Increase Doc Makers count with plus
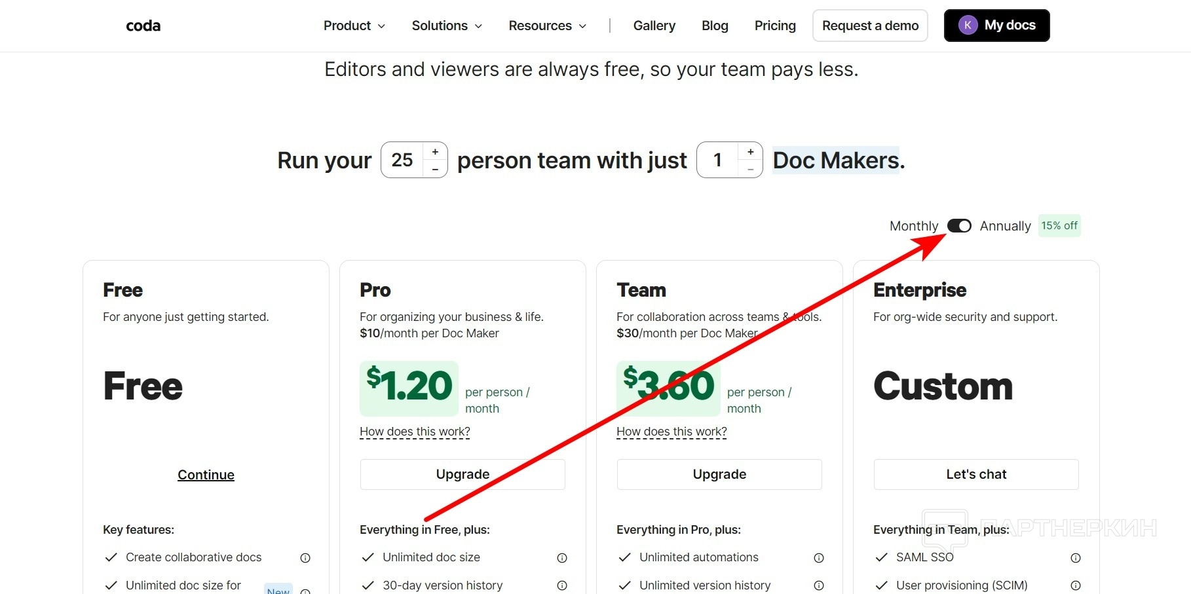 pos(751,152)
